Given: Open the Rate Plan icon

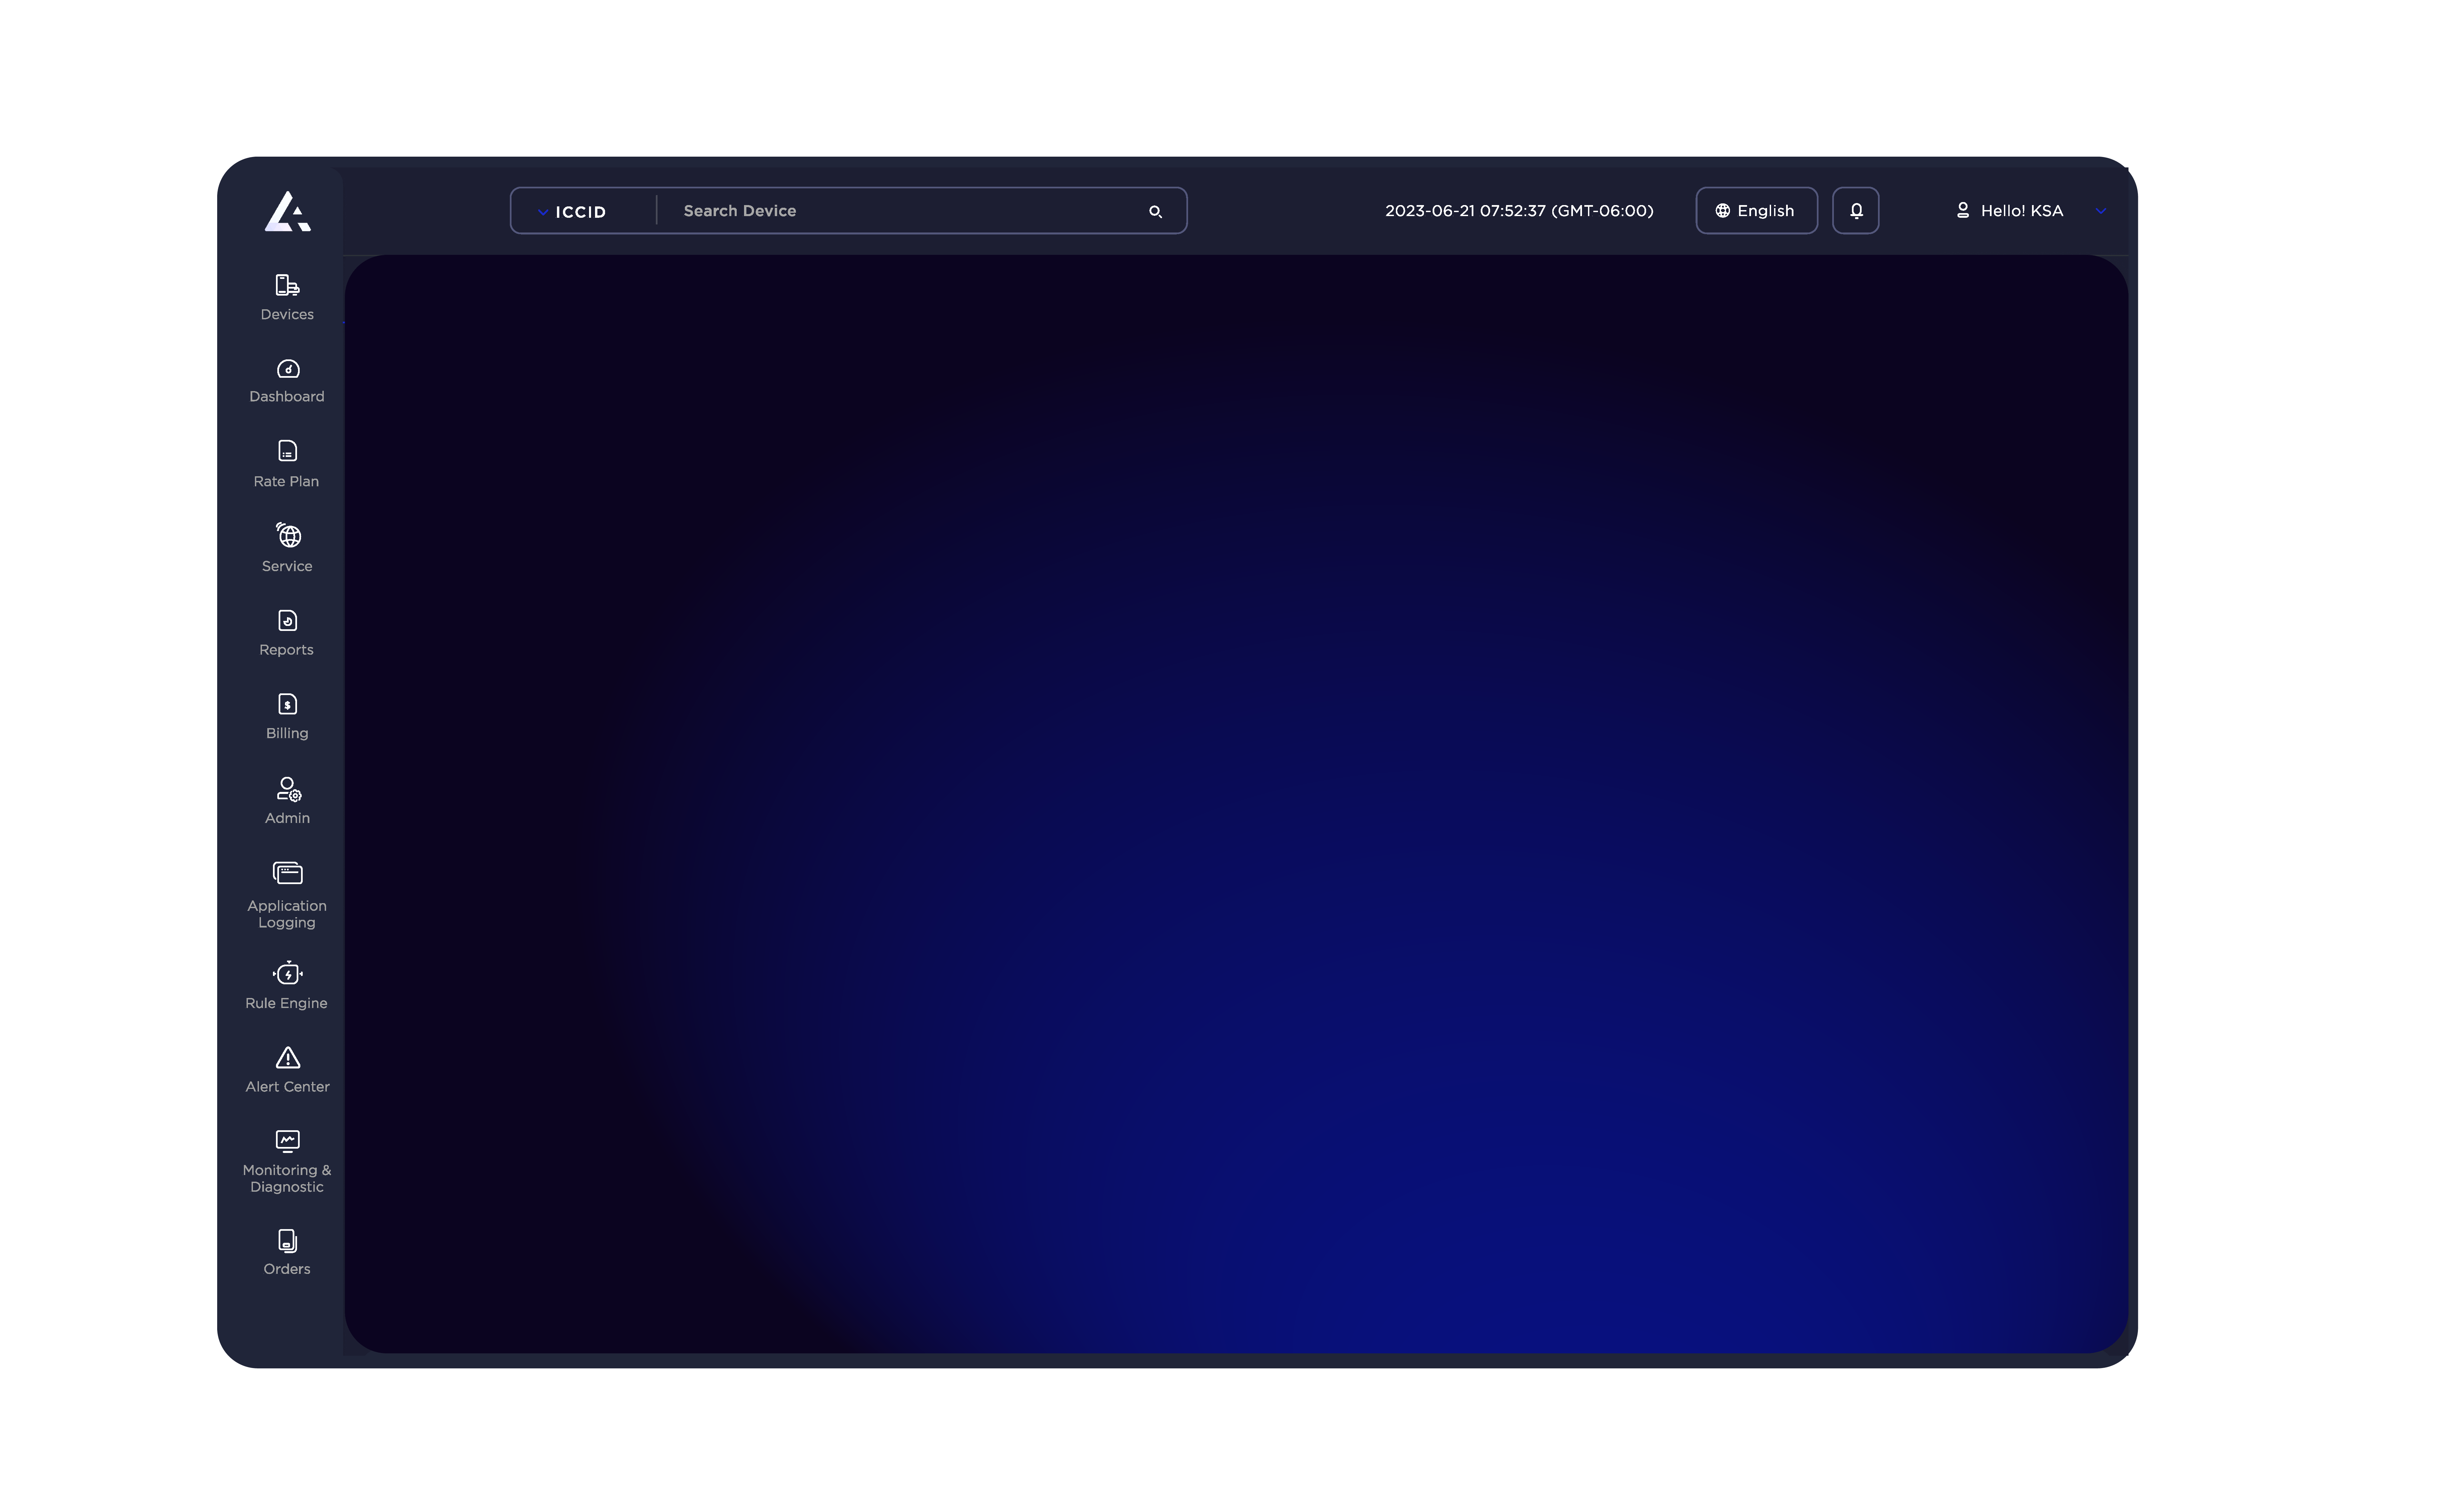Looking at the screenshot, I should pyautogui.click(x=288, y=451).
